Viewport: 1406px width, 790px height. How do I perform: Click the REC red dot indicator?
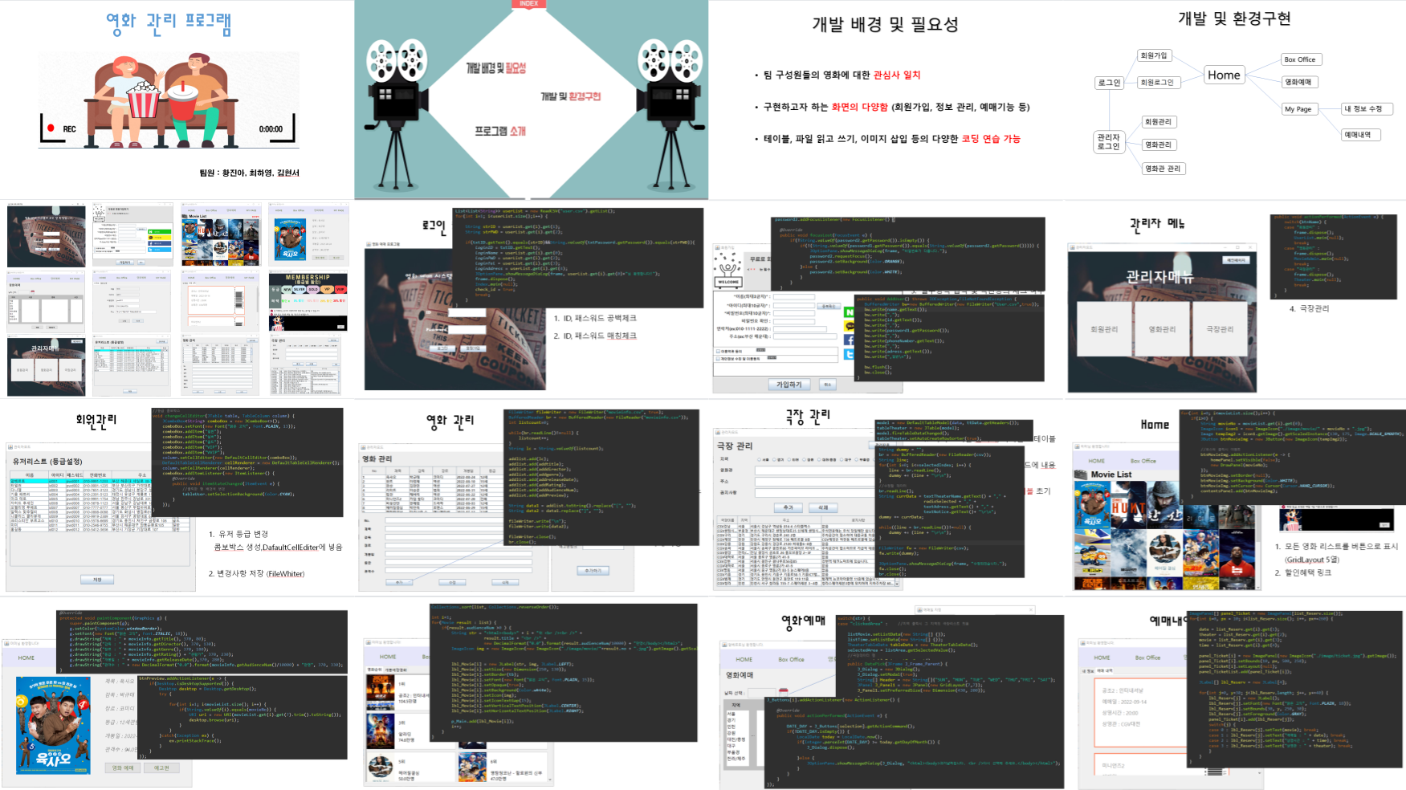tap(51, 128)
